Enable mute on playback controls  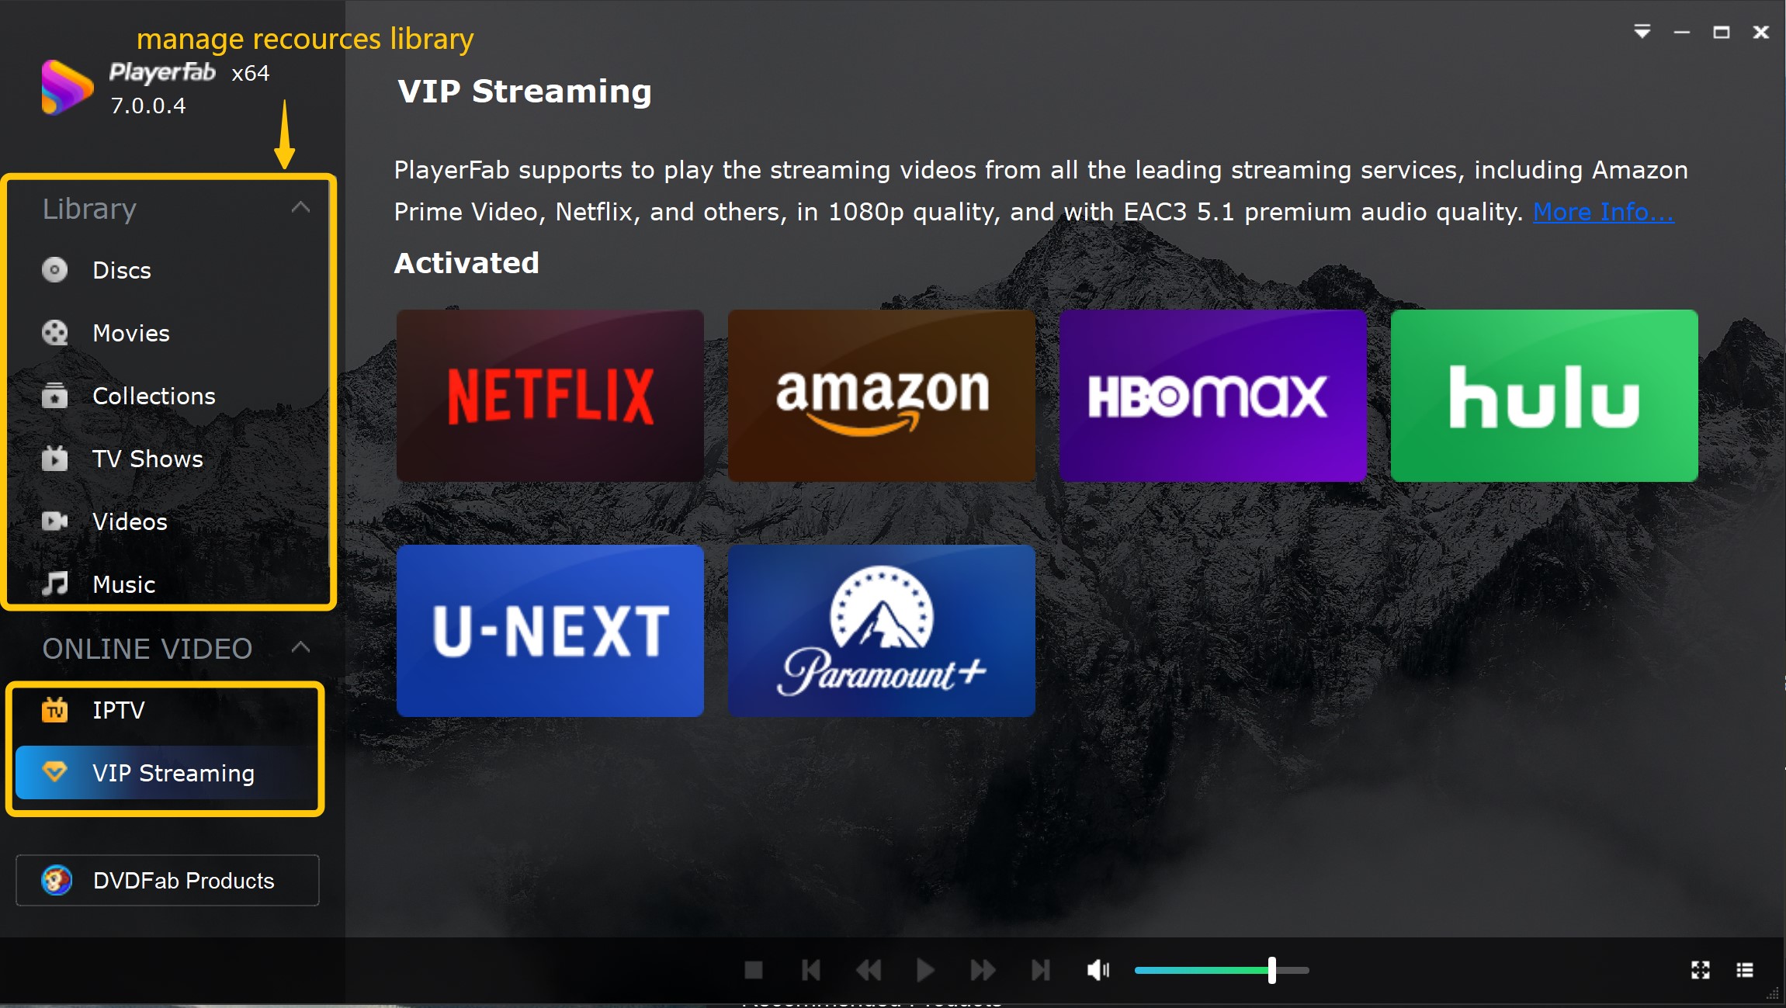[1097, 970]
